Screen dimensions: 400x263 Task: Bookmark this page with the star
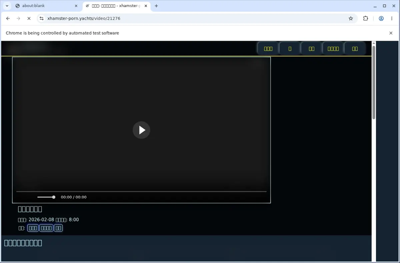(x=351, y=19)
